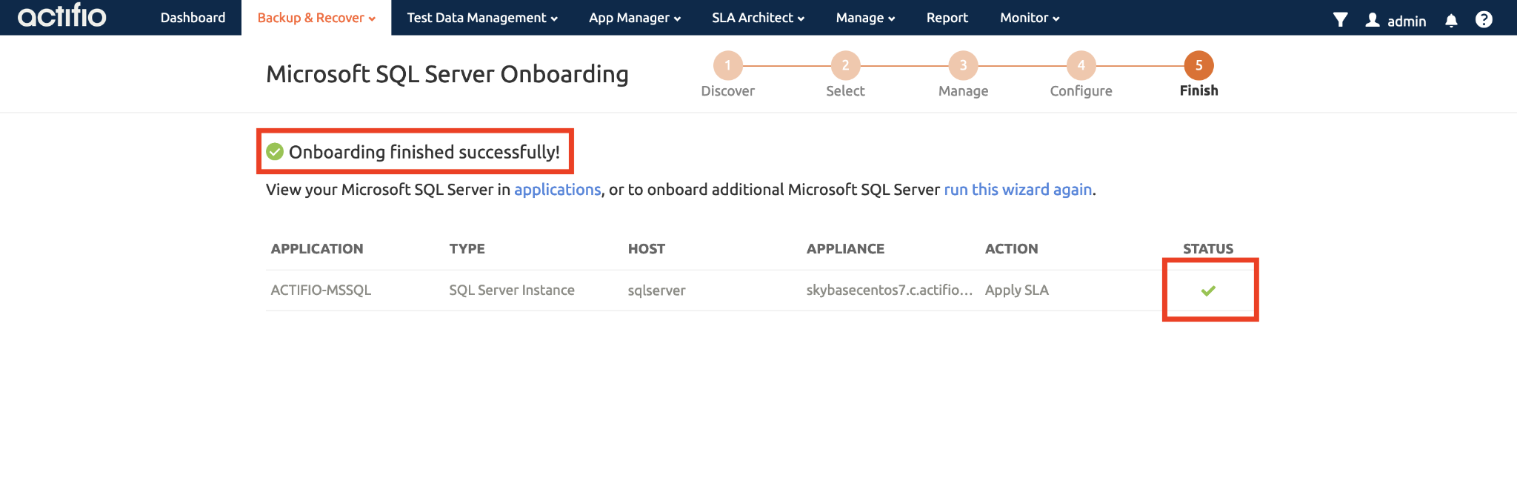Click the green success check beside Onboarding finished
The height and width of the screenshot is (498, 1517).
(x=275, y=152)
